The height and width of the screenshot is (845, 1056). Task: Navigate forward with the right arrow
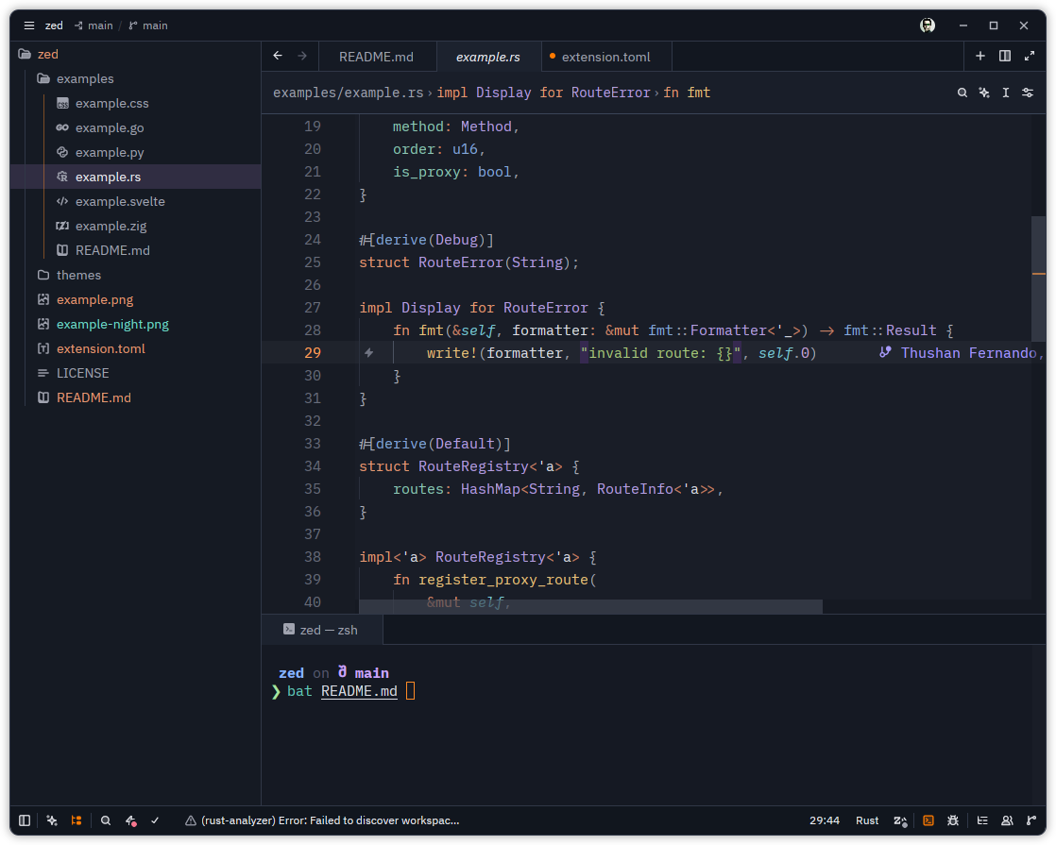(302, 56)
